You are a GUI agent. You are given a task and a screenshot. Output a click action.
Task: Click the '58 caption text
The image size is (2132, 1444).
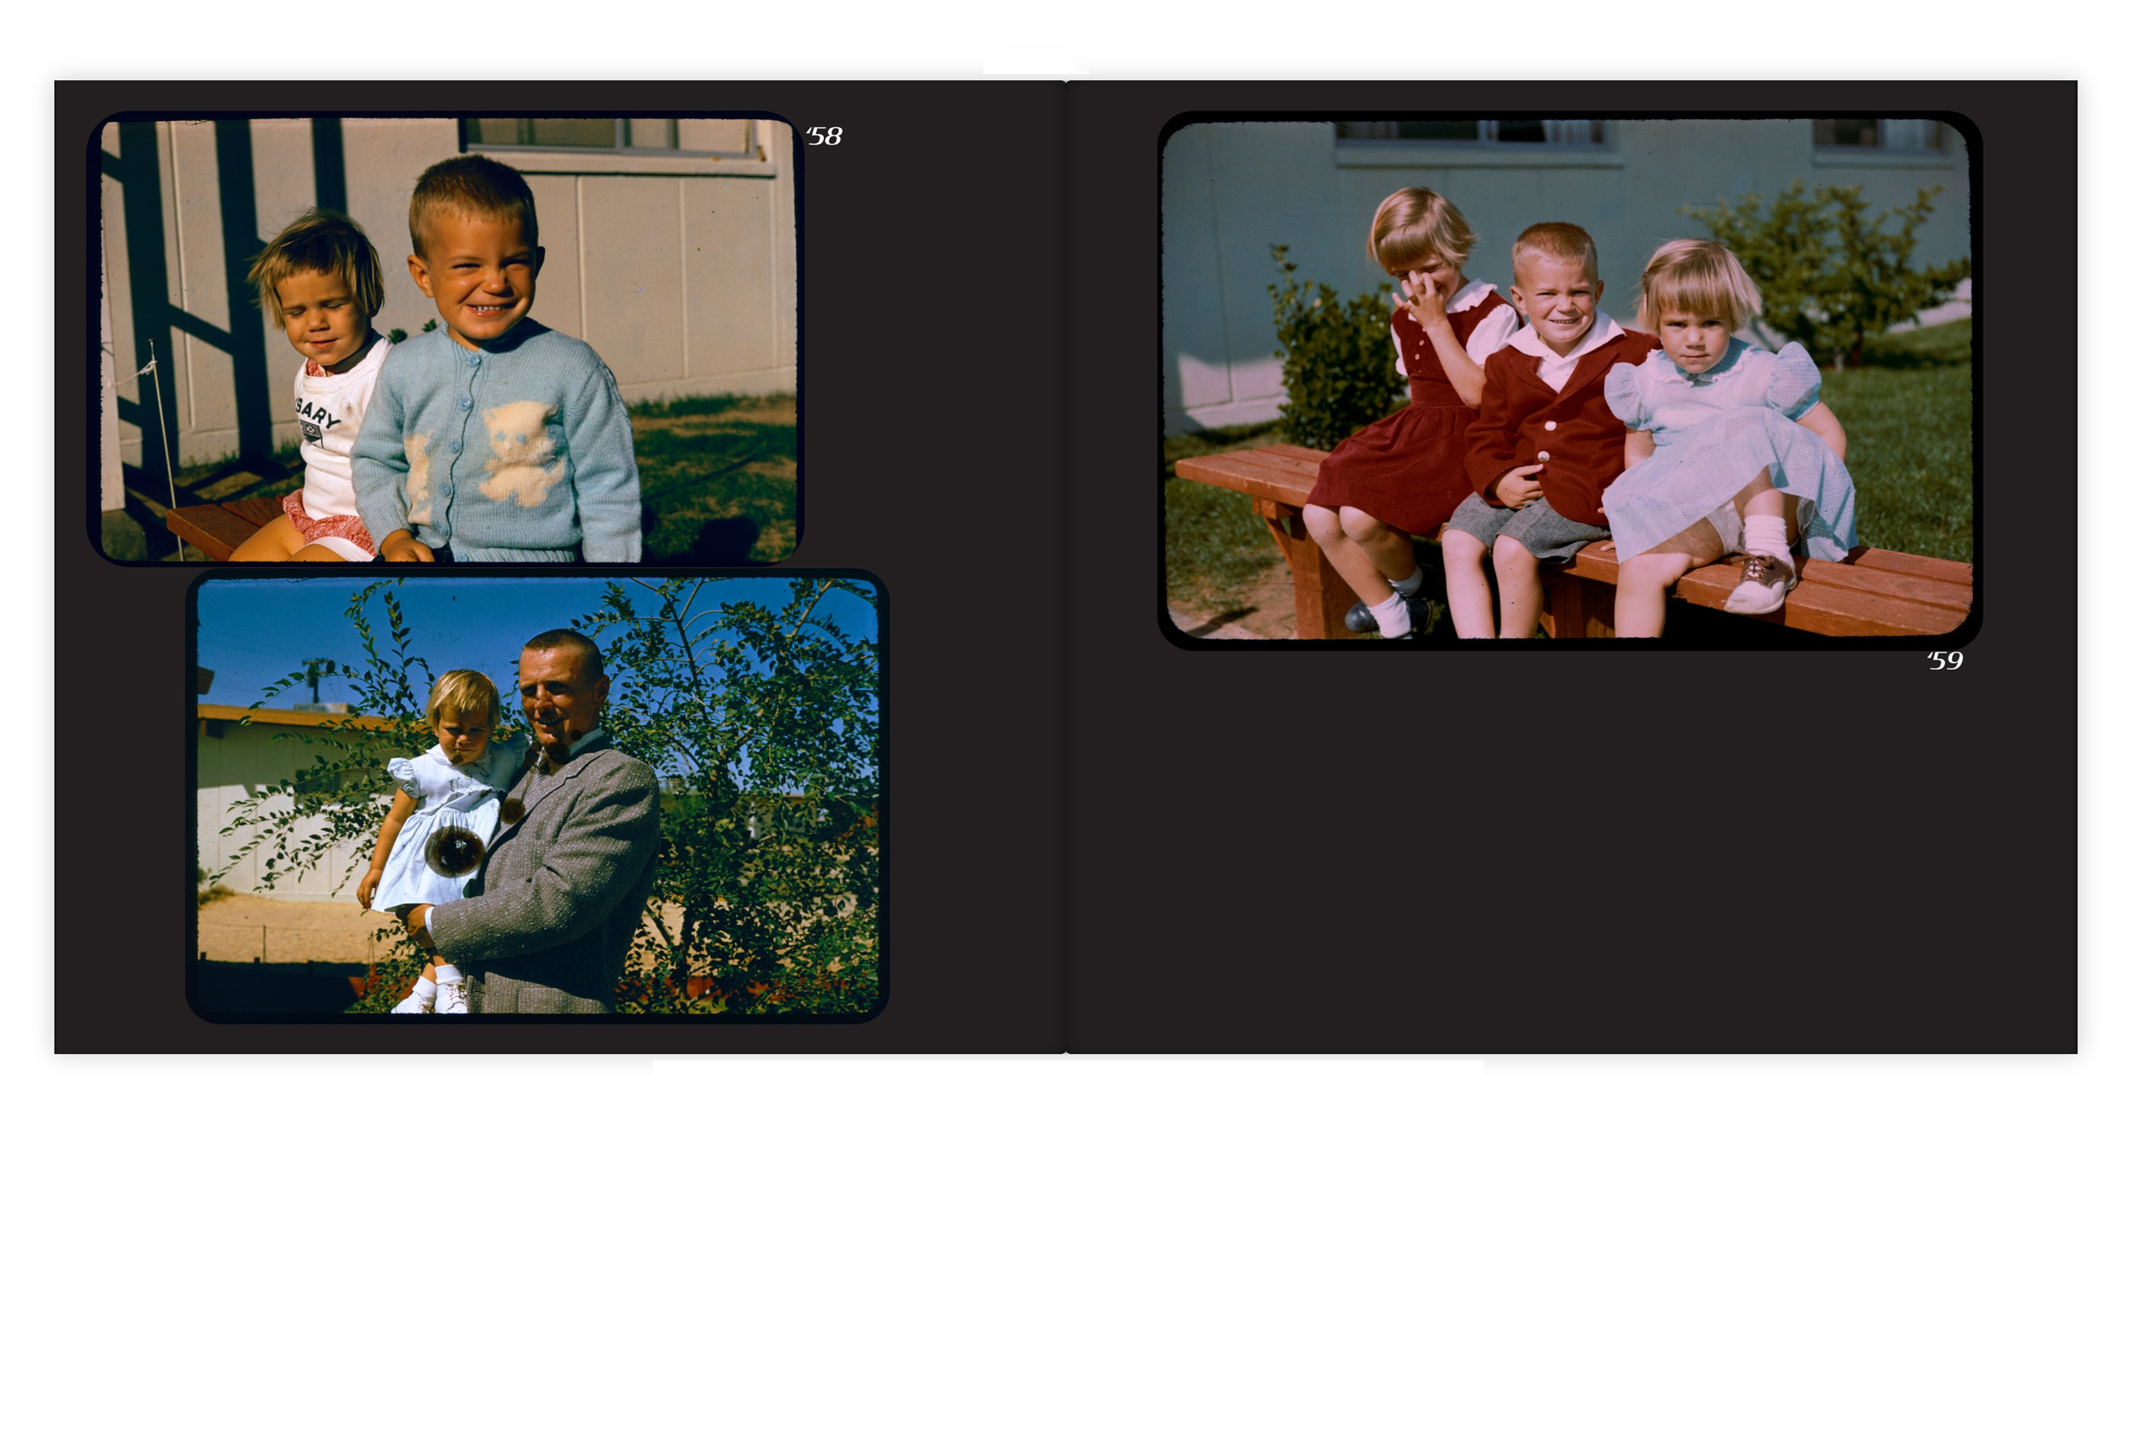click(x=824, y=136)
